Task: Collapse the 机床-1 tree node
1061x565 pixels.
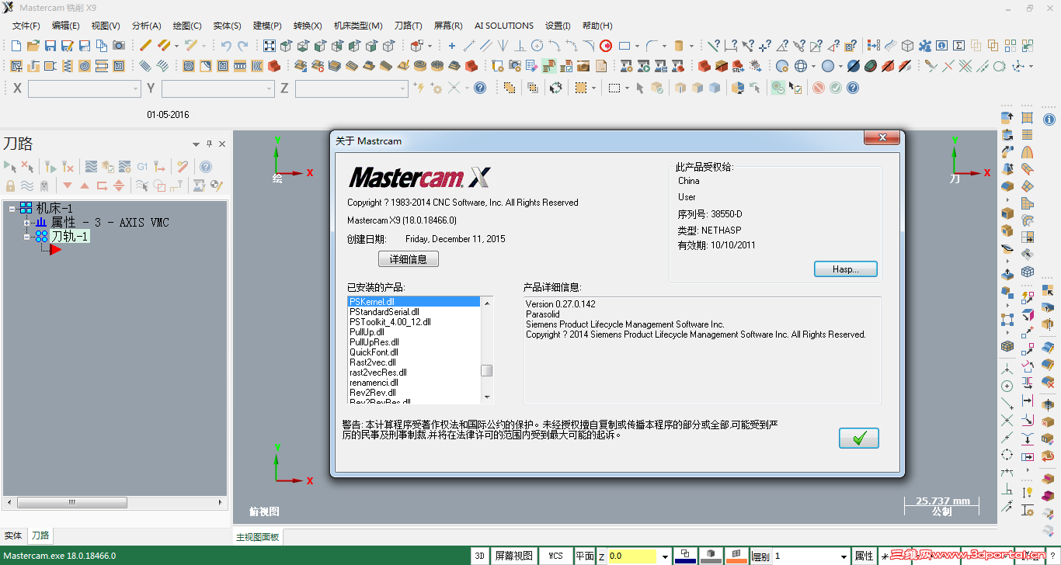Action: 13,209
